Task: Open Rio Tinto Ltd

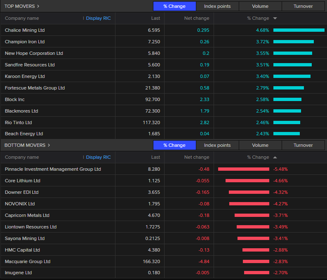Action: (x=19, y=122)
